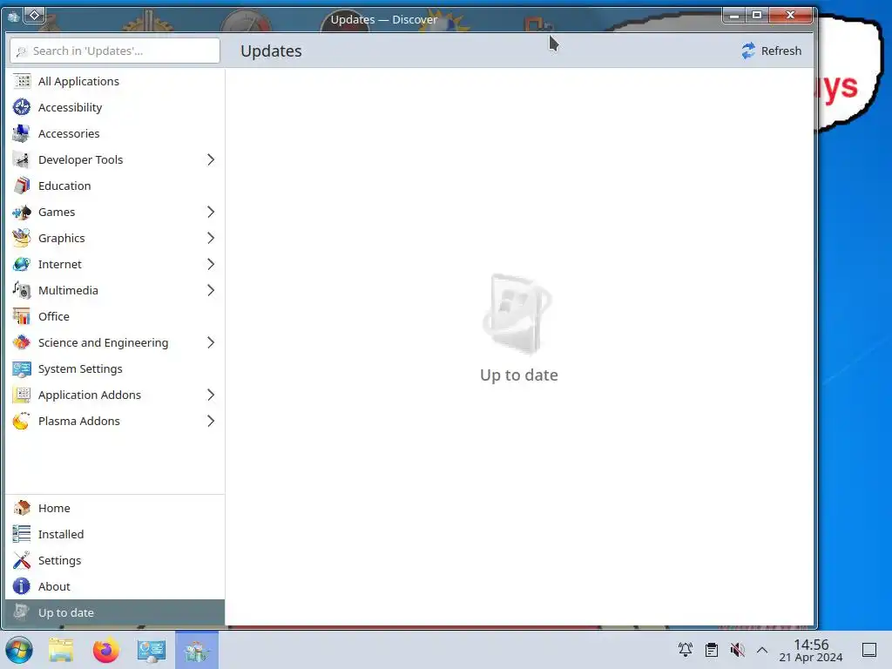
Task: Click the Science and Engineering icon
Action: (x=22, y=343)
